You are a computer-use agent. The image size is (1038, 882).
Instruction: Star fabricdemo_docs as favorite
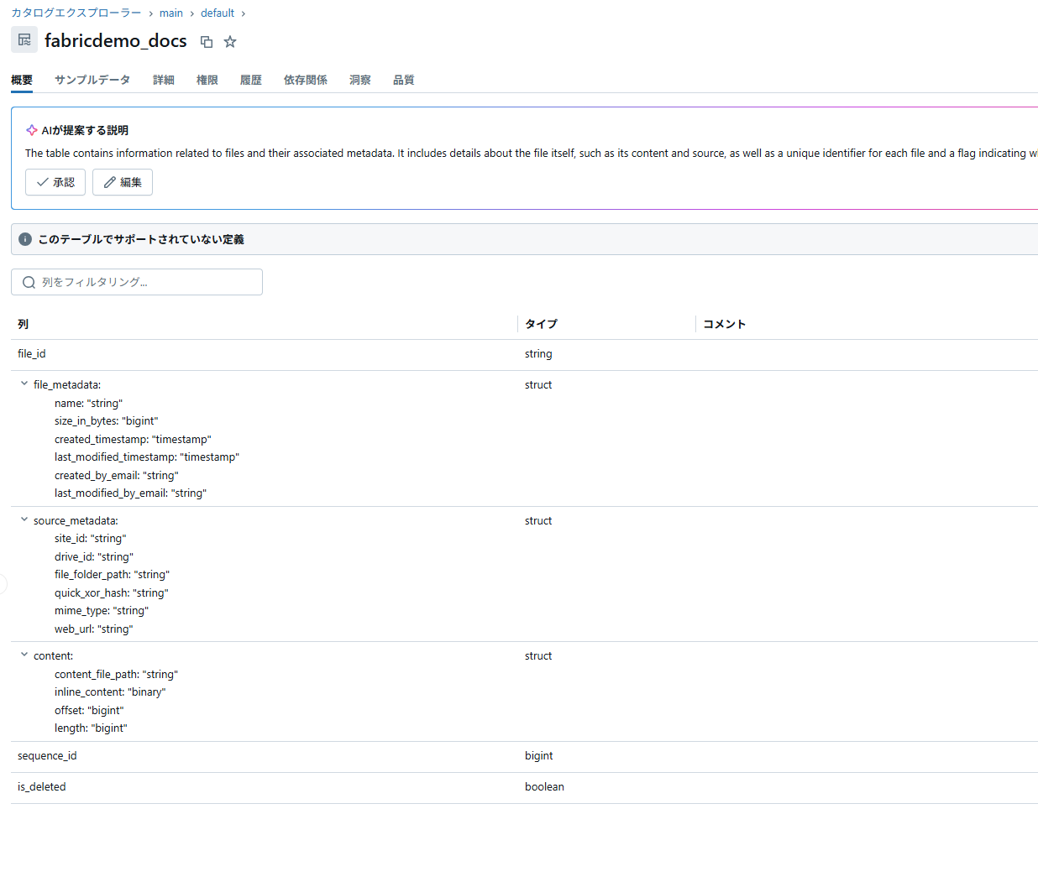[x=230, y=42]
